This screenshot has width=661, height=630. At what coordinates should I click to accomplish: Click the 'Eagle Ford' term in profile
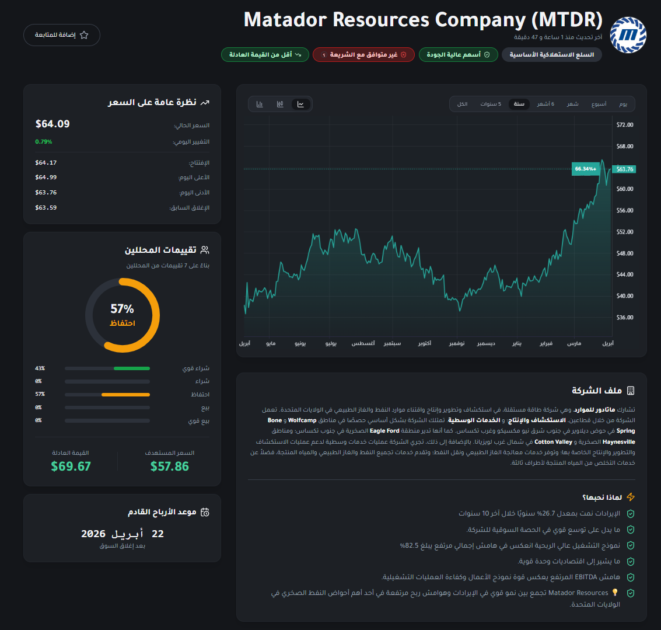pyautogui.click(x=384, y=431)
